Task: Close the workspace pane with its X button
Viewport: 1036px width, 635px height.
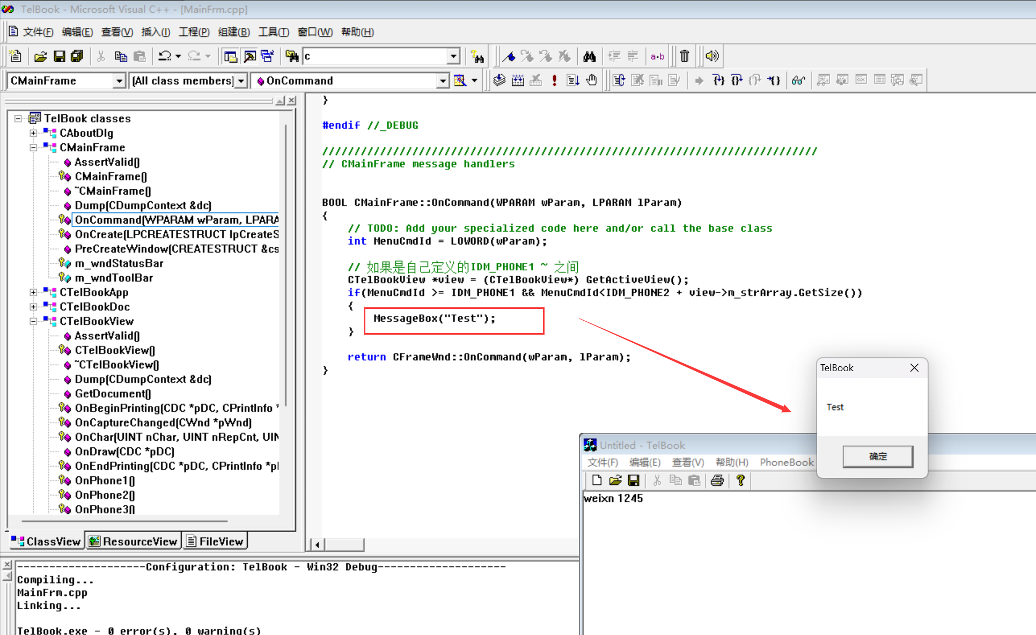Action: click(291, 100)
